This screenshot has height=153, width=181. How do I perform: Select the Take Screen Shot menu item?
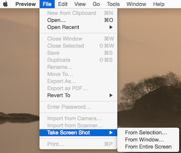[x=78, y=133]
